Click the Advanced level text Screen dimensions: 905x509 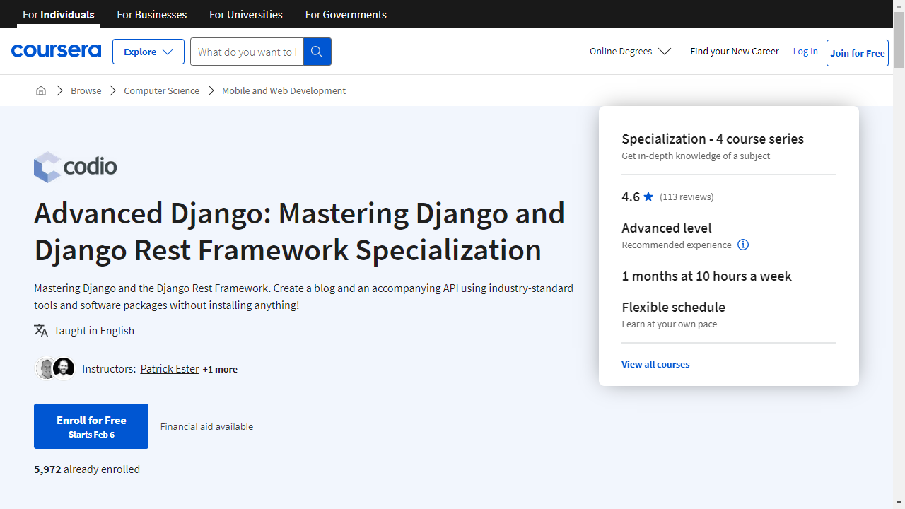[667, 228]
